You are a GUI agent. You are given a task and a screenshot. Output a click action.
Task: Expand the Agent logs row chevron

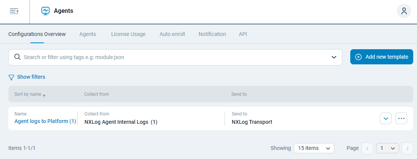[x=386, y=118]
